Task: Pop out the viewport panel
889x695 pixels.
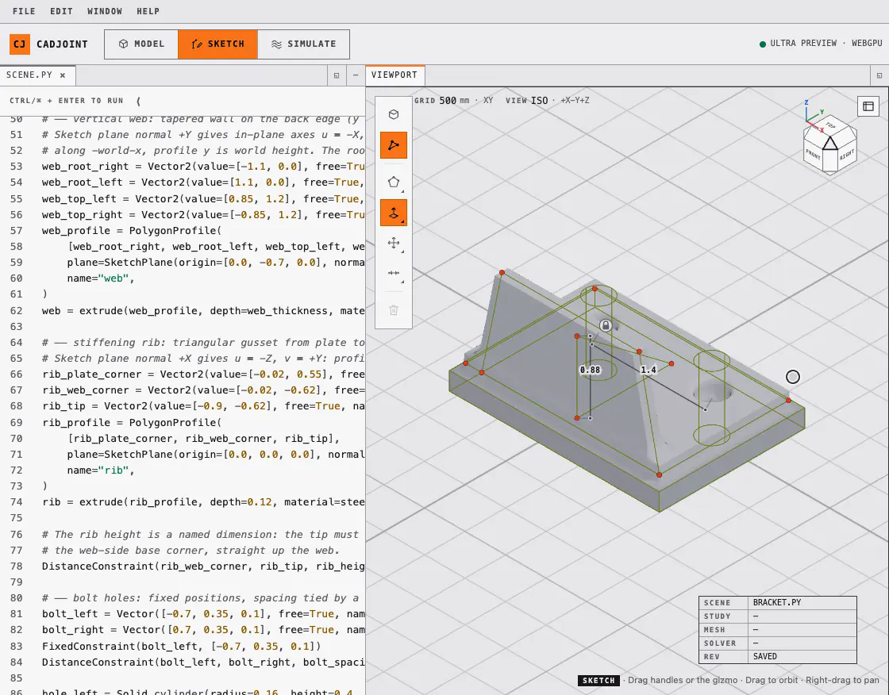Action: coord(879,75)
